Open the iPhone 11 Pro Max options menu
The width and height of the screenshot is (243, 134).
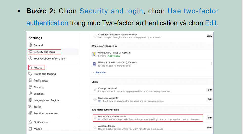pyautogui.click(x=211, y=64)
